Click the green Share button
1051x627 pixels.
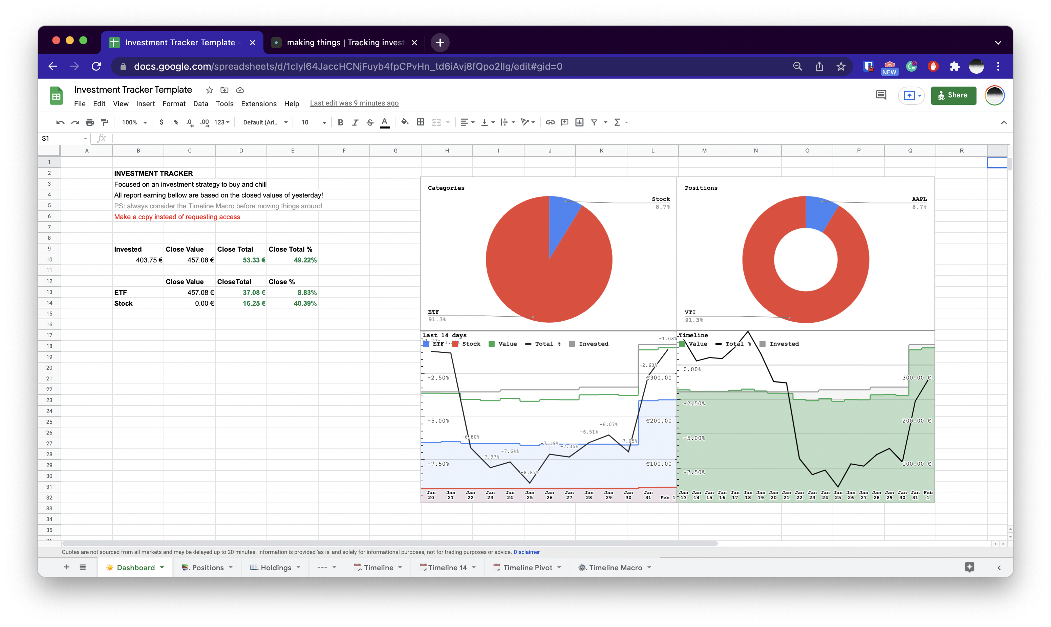[953, 95]
